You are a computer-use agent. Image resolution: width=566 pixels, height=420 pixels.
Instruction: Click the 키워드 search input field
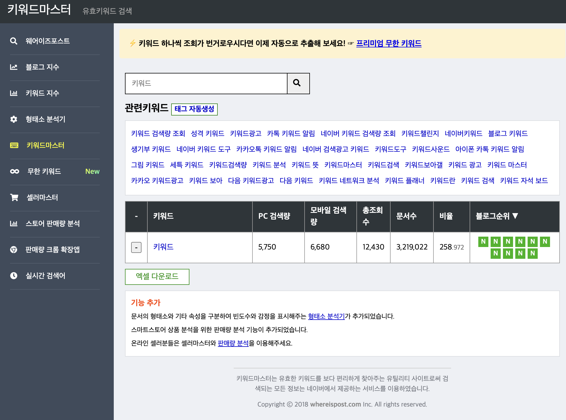pyautogui.click(x=206, y=83)
